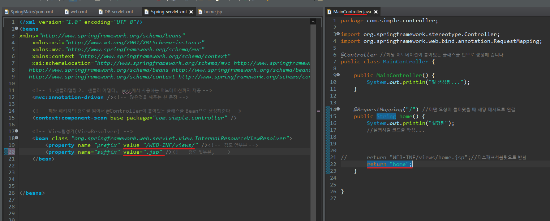Click the xmlns:context attribute line
Screen dimensions: 550x221
click(x=131, y=56)
